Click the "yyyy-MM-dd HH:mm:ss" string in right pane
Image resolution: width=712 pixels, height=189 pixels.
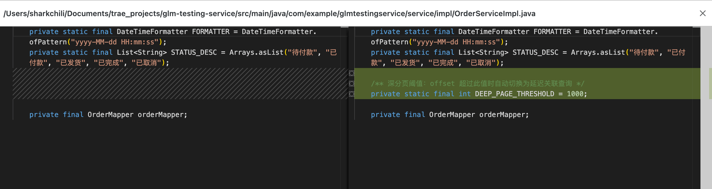(x=456, y=42)
